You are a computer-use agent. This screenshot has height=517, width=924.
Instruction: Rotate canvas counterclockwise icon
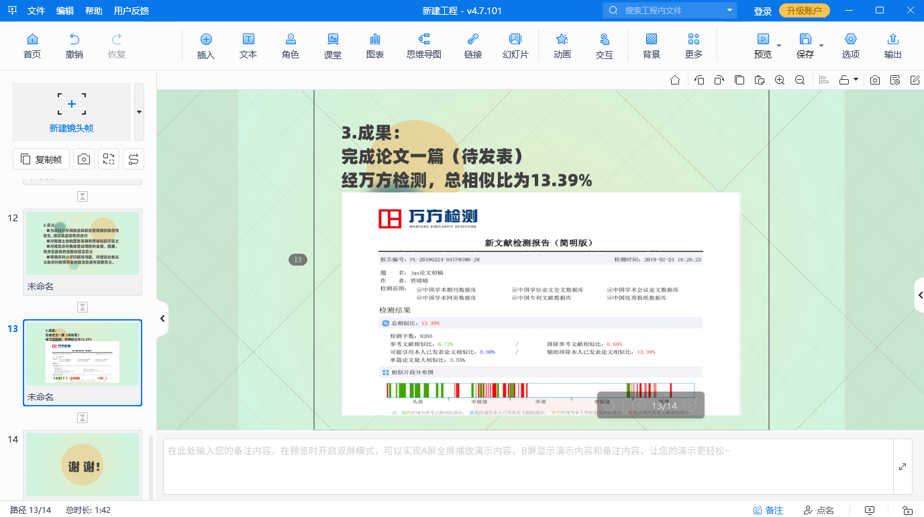coord(699,80)
